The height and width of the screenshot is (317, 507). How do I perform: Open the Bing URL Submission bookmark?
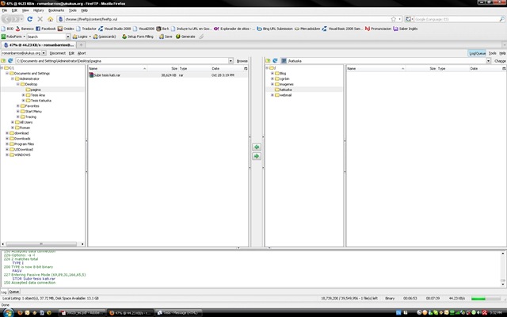[275, 29]
